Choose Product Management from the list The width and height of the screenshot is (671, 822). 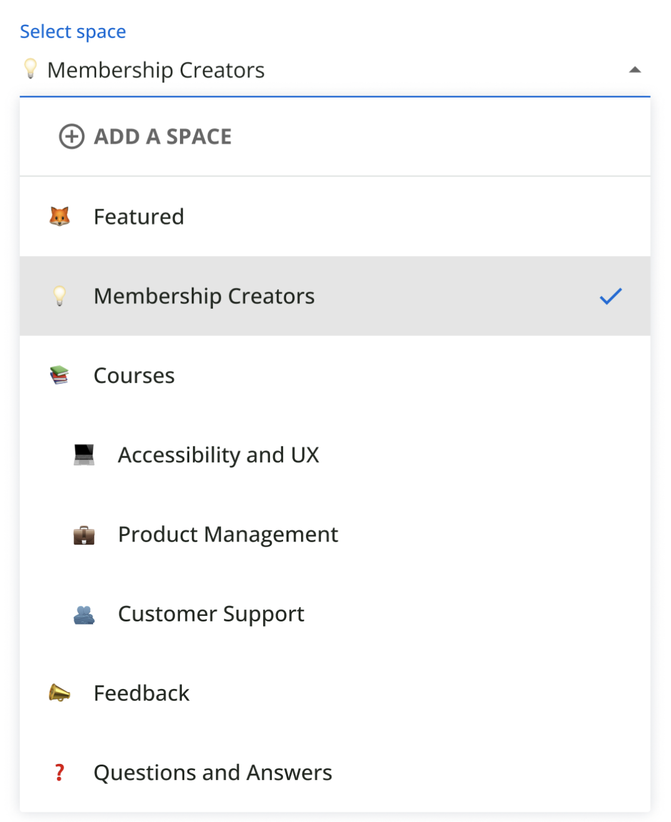point(228,535)
